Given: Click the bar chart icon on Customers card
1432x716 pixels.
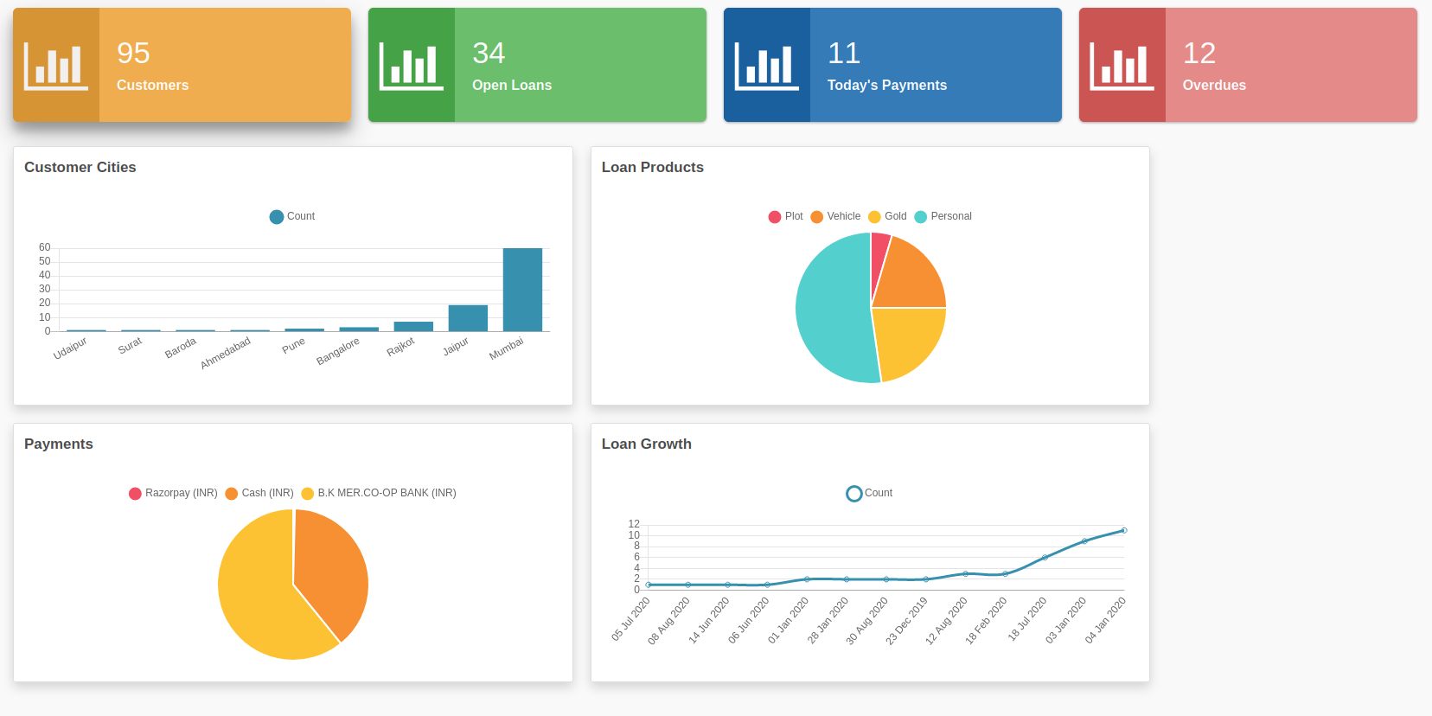Looking at the screenshot, I should click(56, 66).
